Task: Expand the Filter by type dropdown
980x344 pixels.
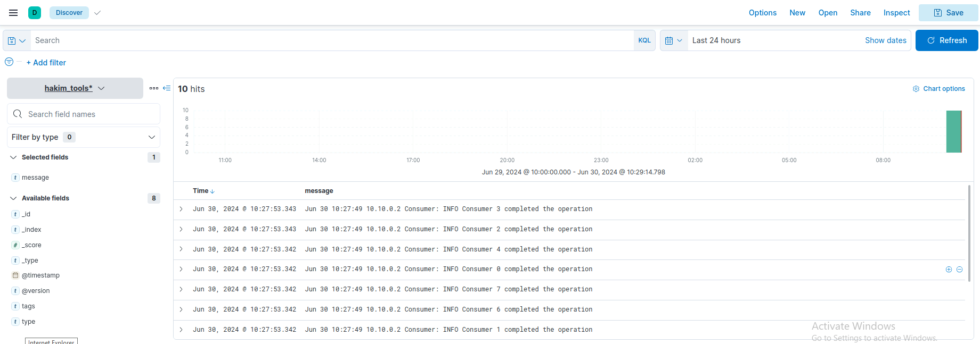Action: click(84, 137)
